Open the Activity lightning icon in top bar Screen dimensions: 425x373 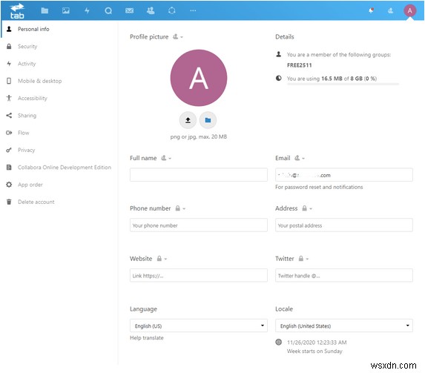click(x=87, y=10)
